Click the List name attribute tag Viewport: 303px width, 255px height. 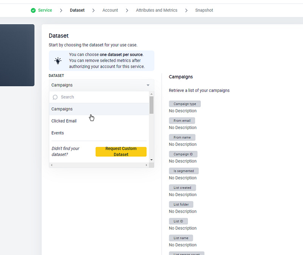[x=181, y=238]
